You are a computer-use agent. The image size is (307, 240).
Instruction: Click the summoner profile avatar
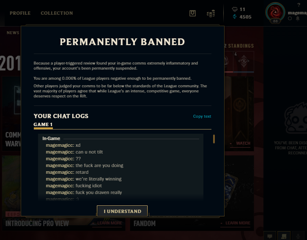click(x=275, y=12)
